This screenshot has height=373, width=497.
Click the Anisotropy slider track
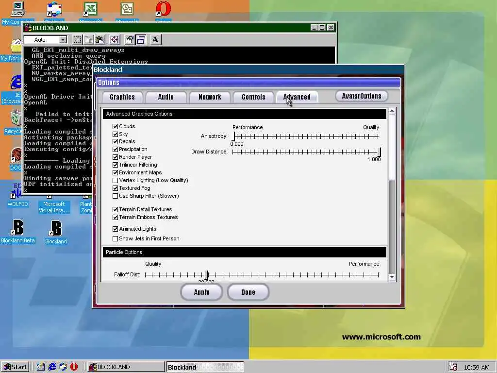pos(305,136)
